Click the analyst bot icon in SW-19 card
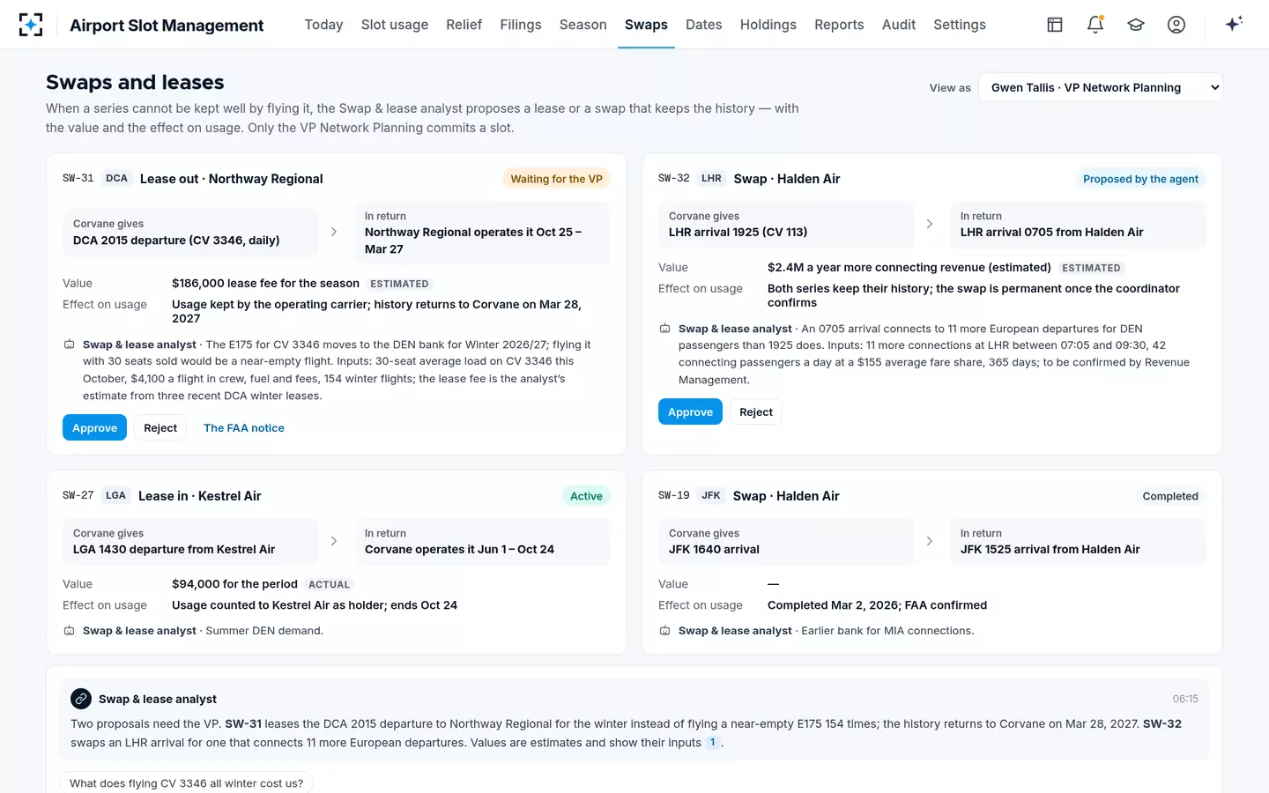This screenshot has width=1269, height=793. (664, 631)
